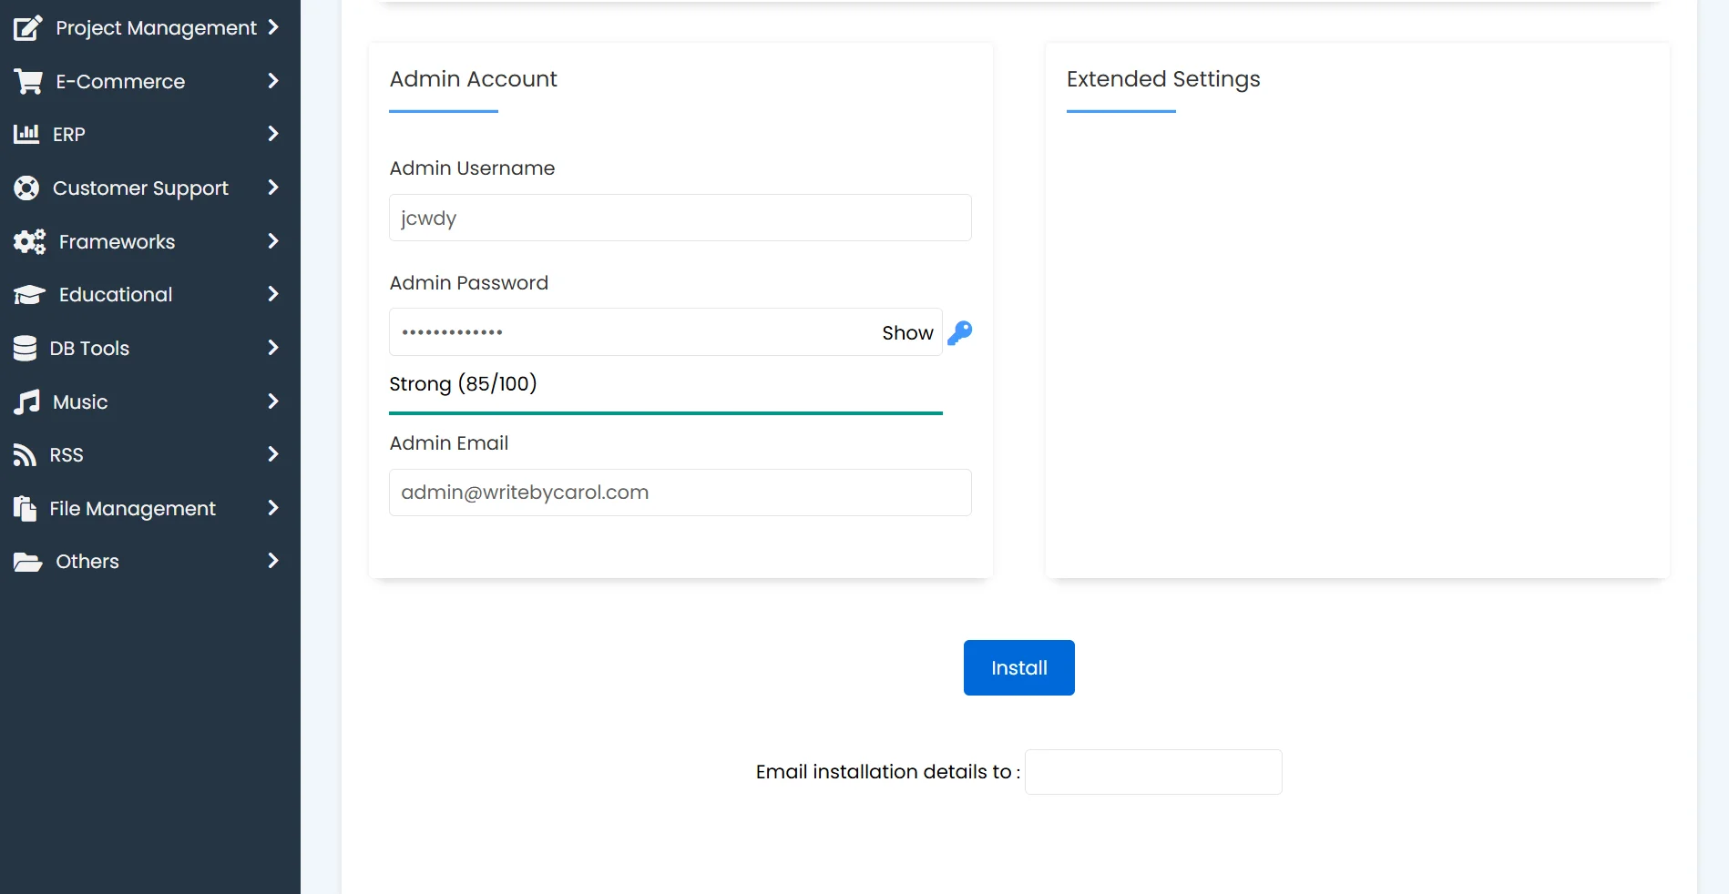Click the Extended Settings heading
1729x894 pixels.
point(1163,79)
